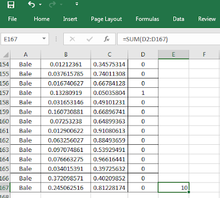Switch to the Data tab

pos(178,19)
